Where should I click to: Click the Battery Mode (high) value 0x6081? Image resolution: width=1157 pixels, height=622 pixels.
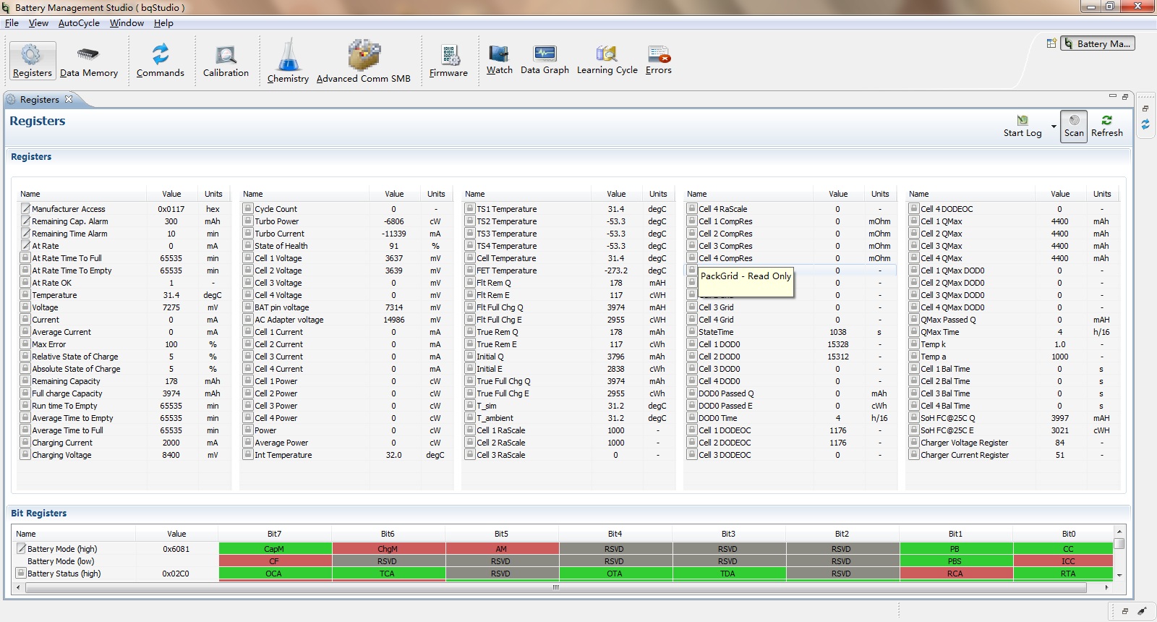pyautogui.click(x=176, y=549)
